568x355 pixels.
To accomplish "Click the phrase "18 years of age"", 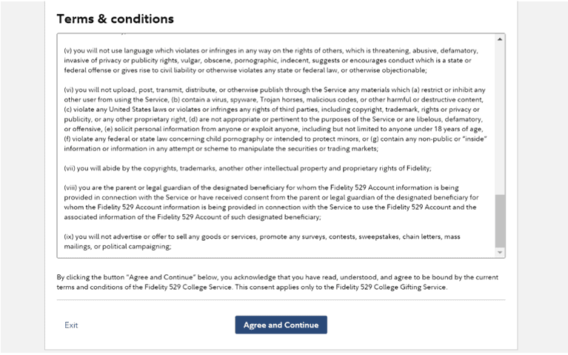I will click(458, 129).
